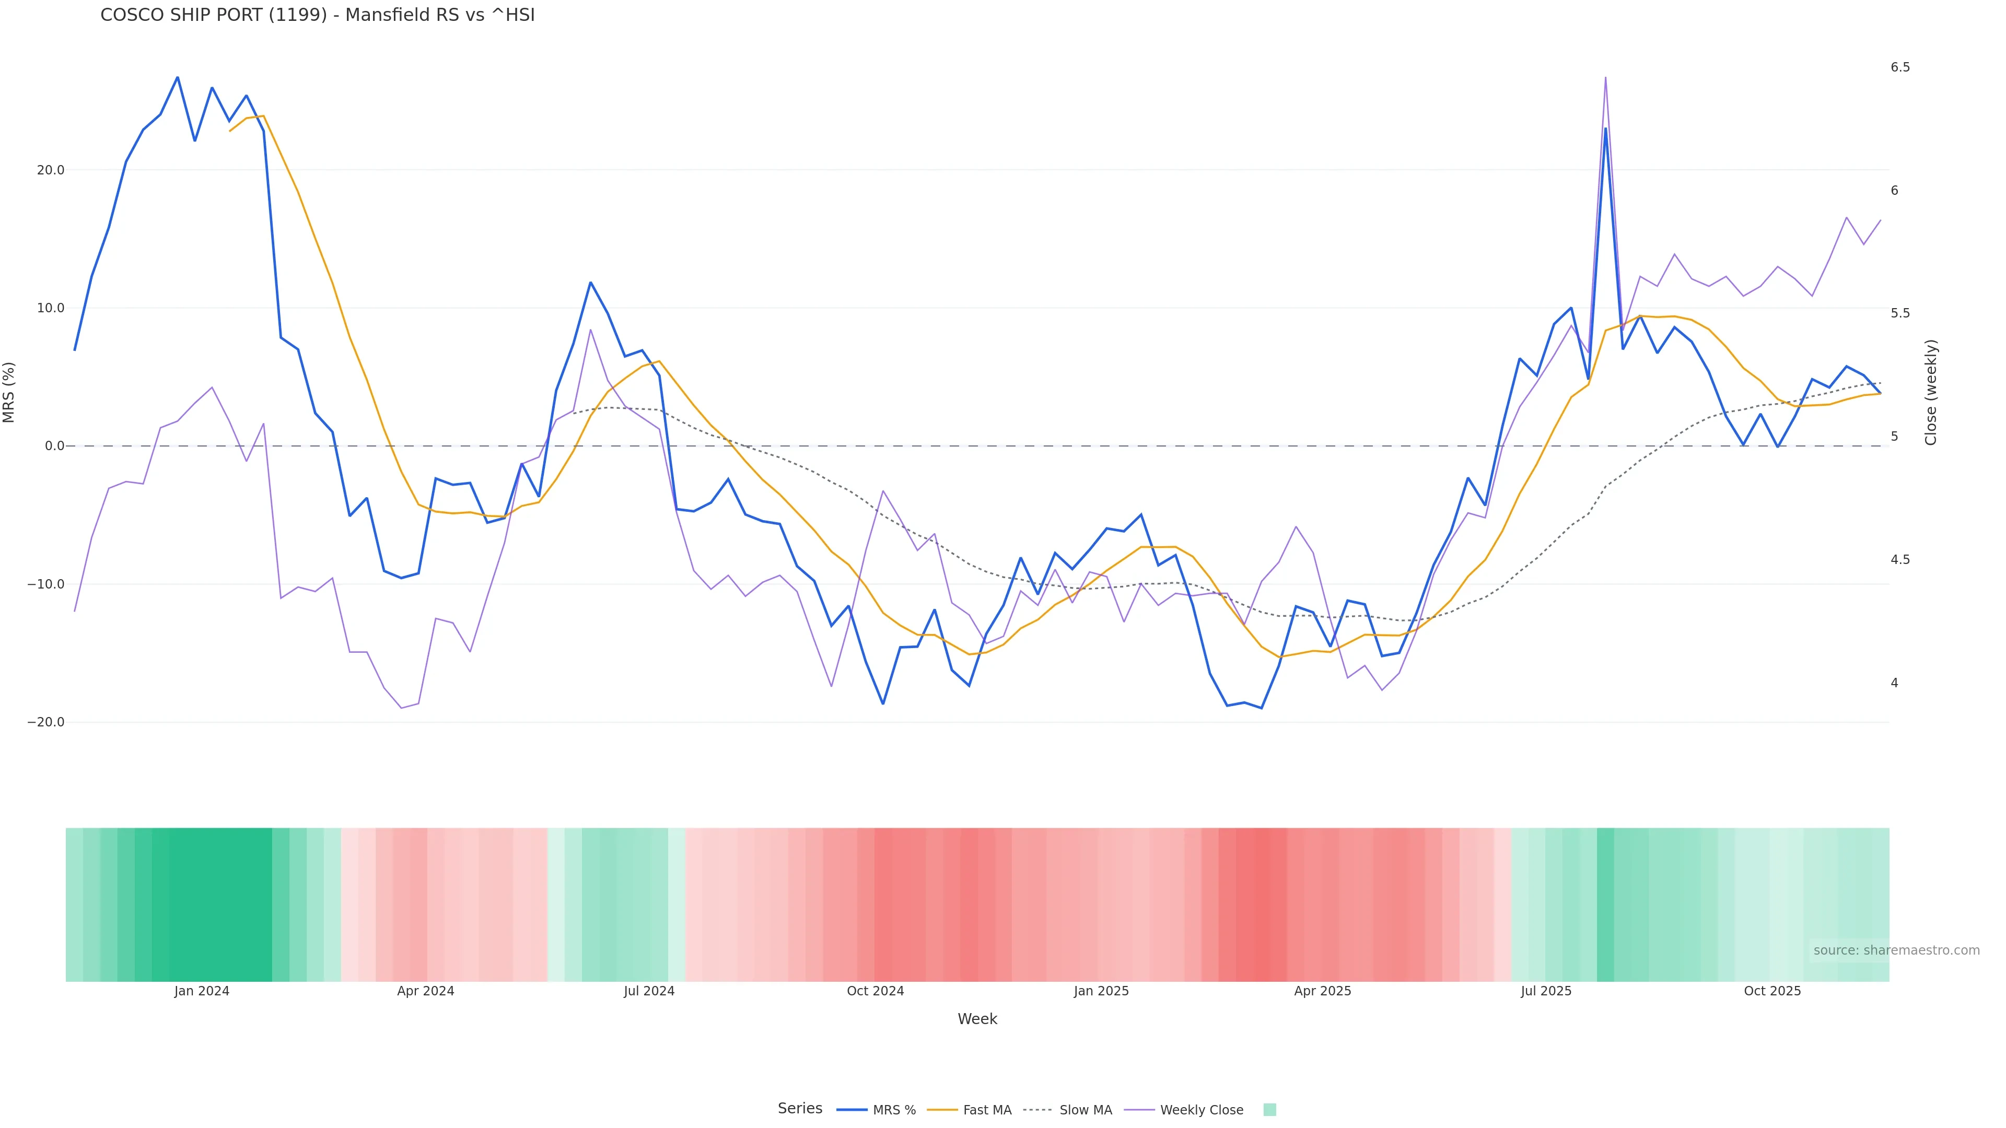Click the 20.0 tick on MRS axis
Viewport: 2006px width, 1128px height.
pos(51,170)
